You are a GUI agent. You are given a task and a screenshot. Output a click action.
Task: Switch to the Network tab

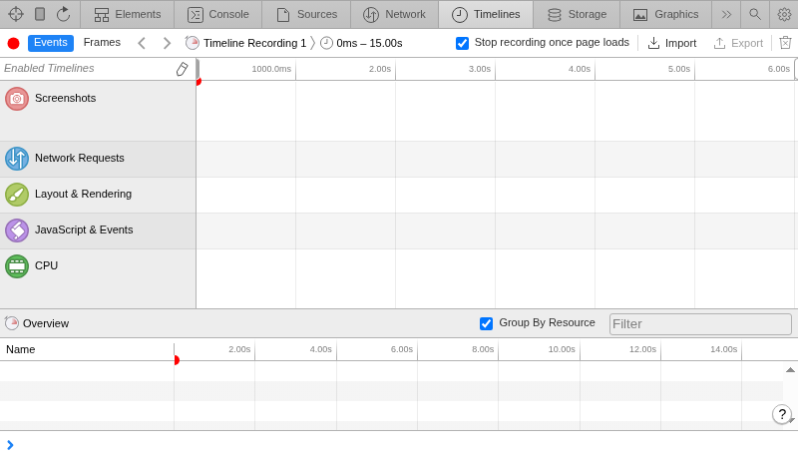coord(394,14)
